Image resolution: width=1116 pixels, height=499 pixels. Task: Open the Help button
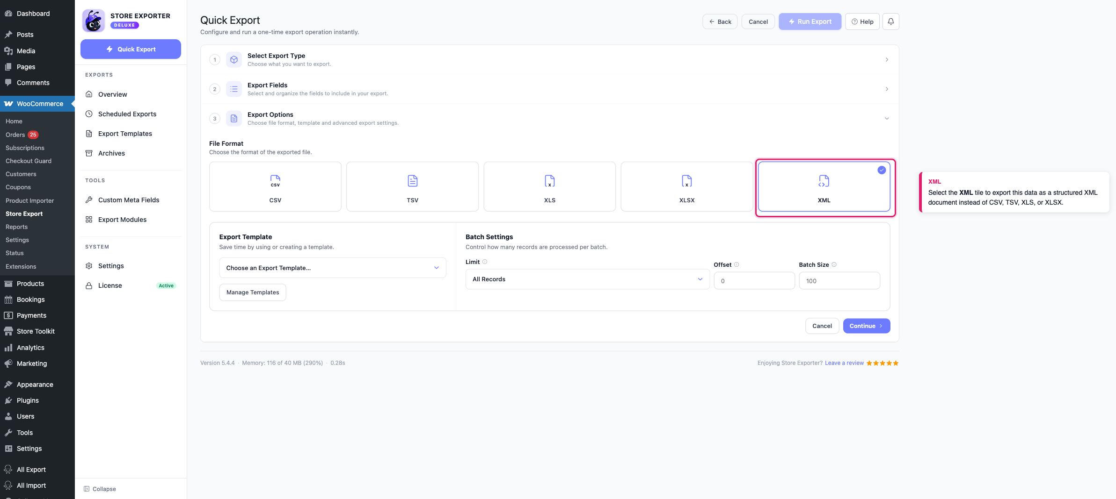pos(862,21)
